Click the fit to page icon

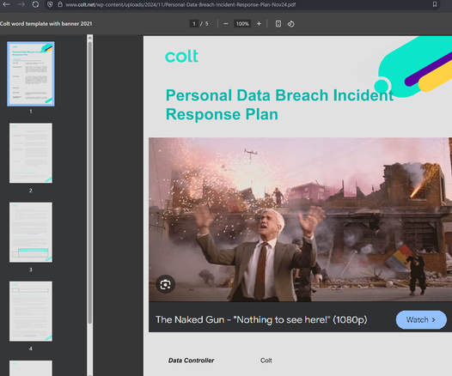click(278, 24)
